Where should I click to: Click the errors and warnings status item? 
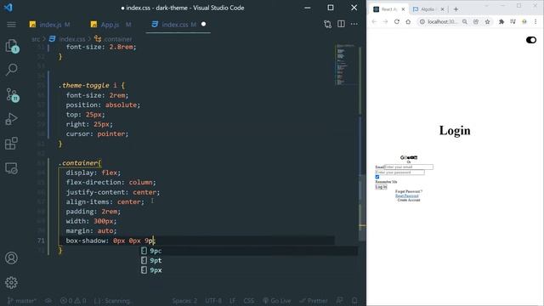click(x=73, y=301)
